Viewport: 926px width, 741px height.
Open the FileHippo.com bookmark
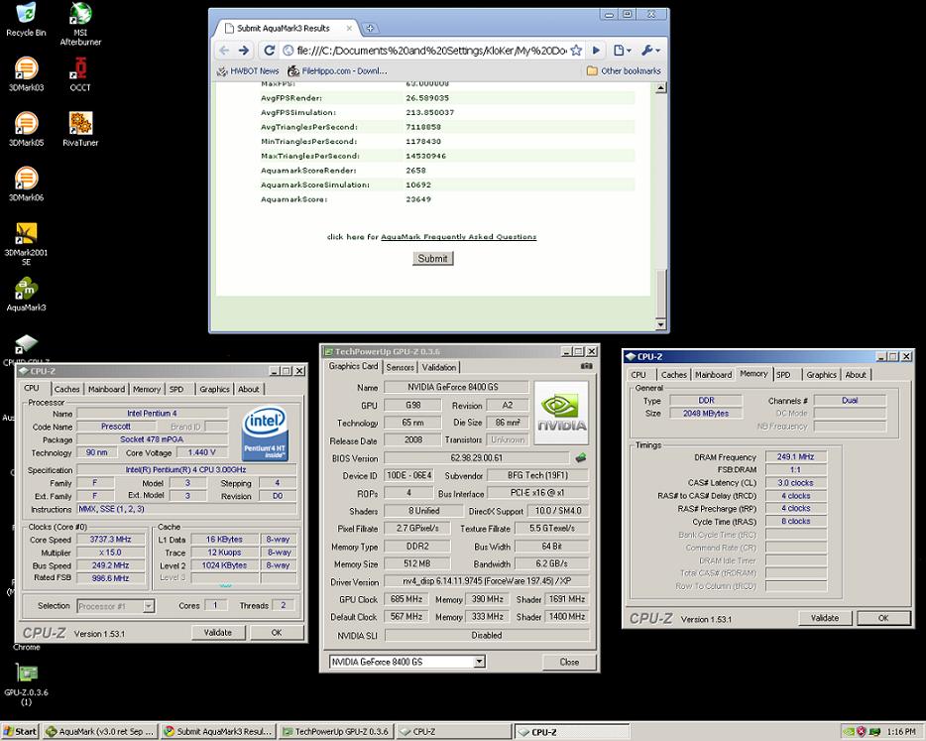point(338,70)
